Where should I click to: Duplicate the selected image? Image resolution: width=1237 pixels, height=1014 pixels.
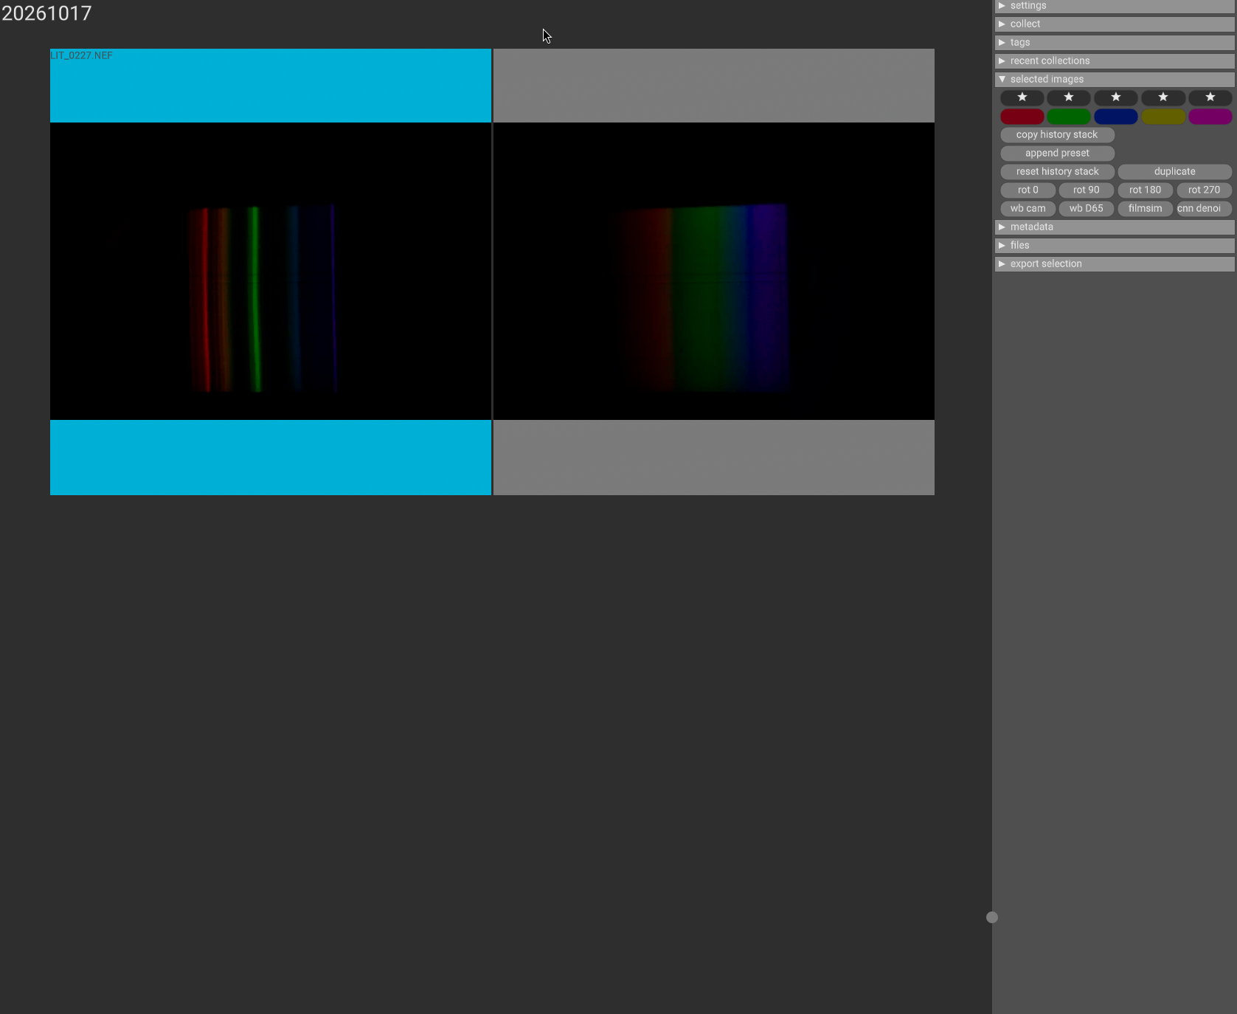1175,171
